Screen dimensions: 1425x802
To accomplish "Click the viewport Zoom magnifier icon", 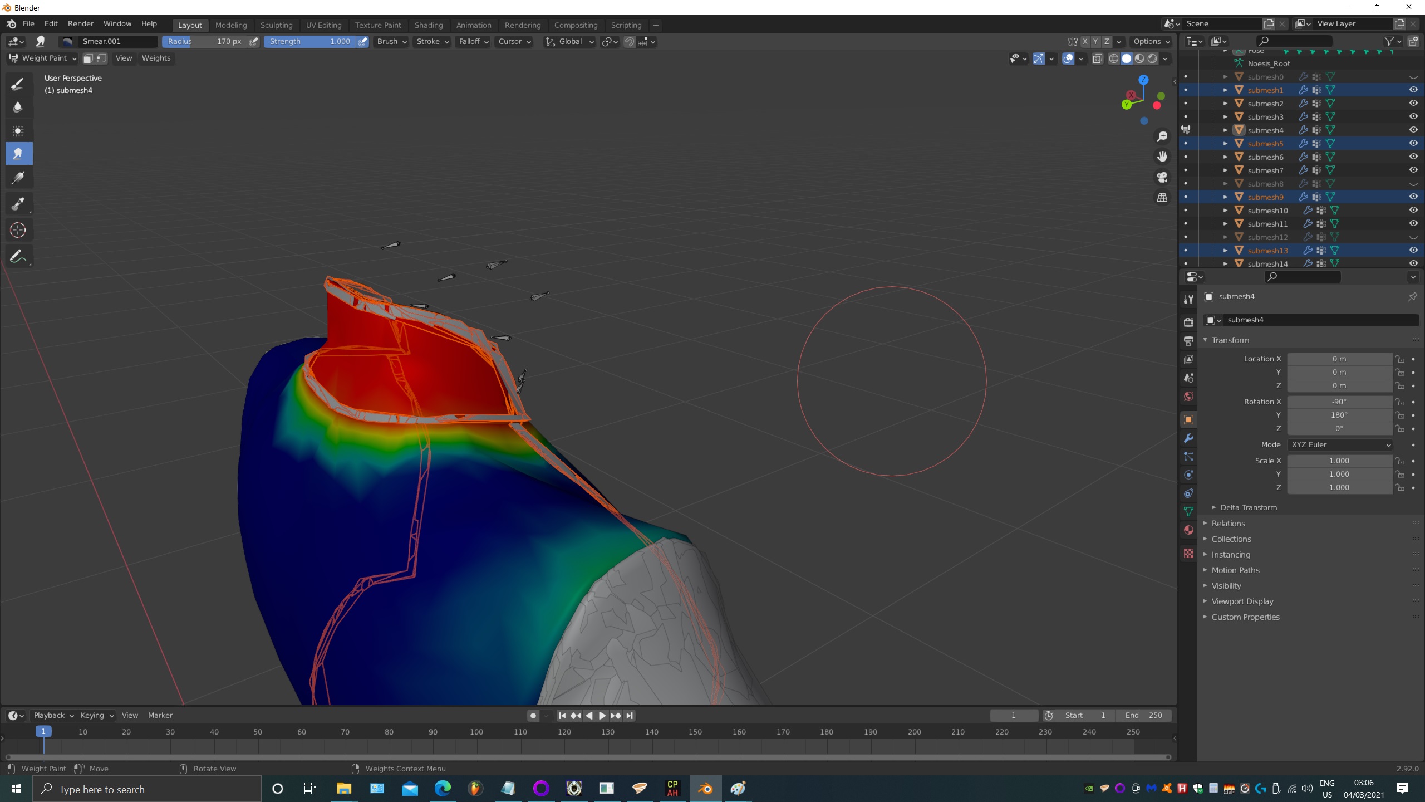I will 1162,136.
